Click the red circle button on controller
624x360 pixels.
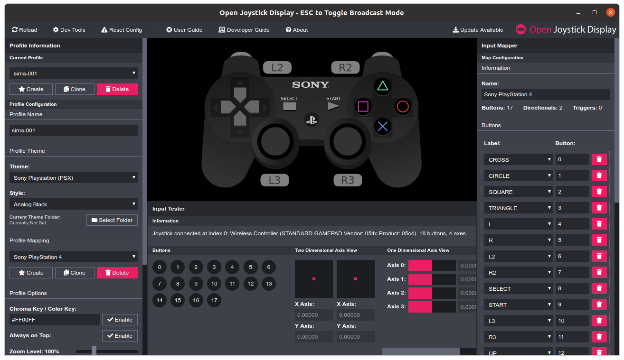[x=402, y=106]
